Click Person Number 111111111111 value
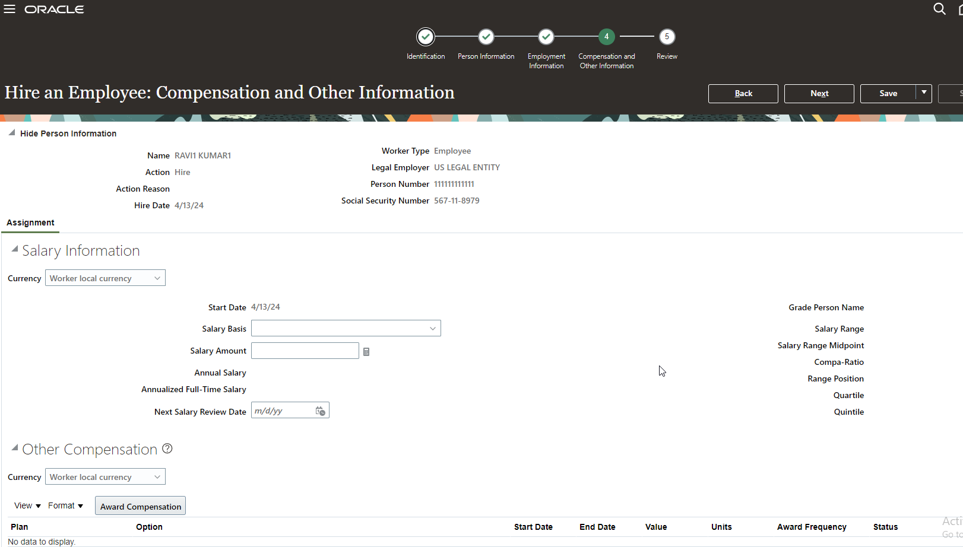Viewport: 963px width, 547px height. point(454,184)
